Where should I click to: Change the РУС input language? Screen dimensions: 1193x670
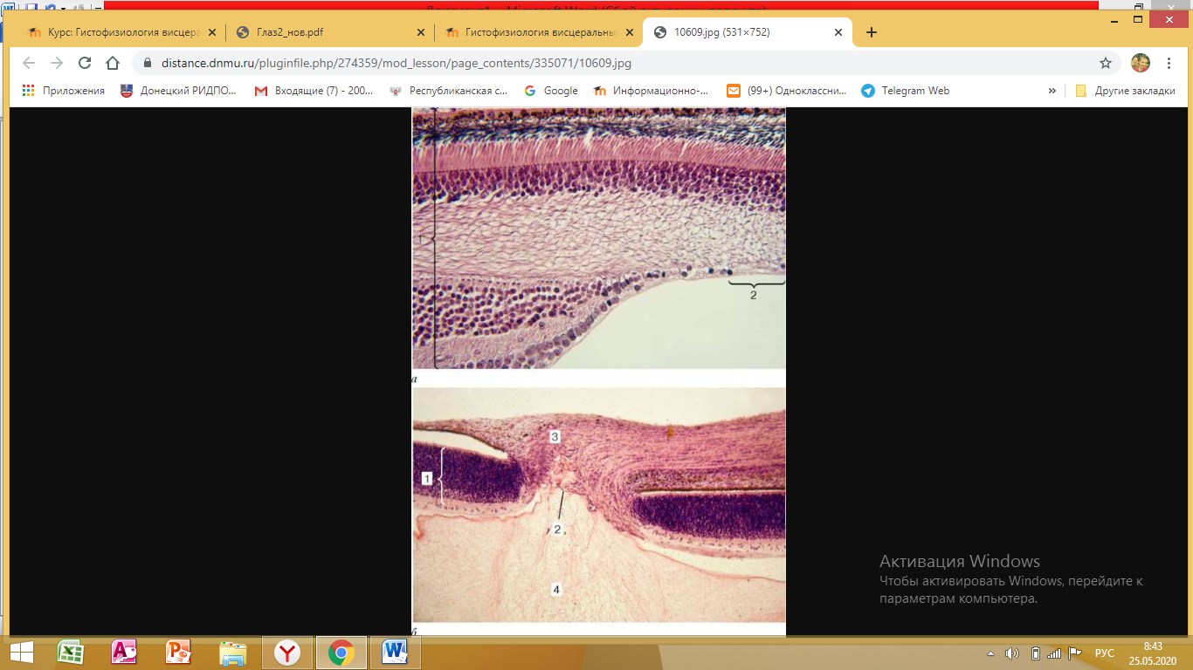pos(1105,653)
